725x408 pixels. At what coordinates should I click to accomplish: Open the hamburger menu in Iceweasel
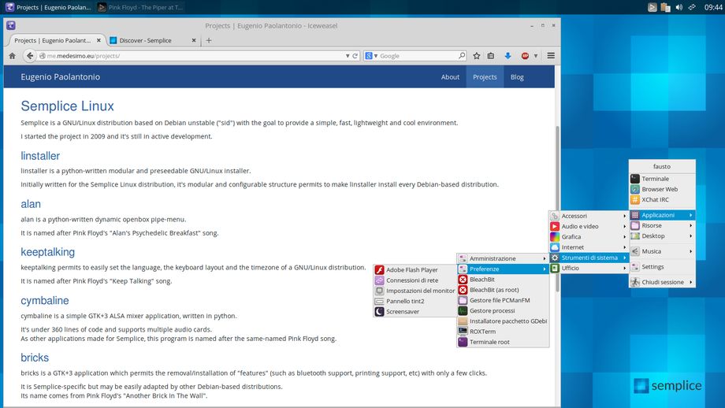click(551, 56)
